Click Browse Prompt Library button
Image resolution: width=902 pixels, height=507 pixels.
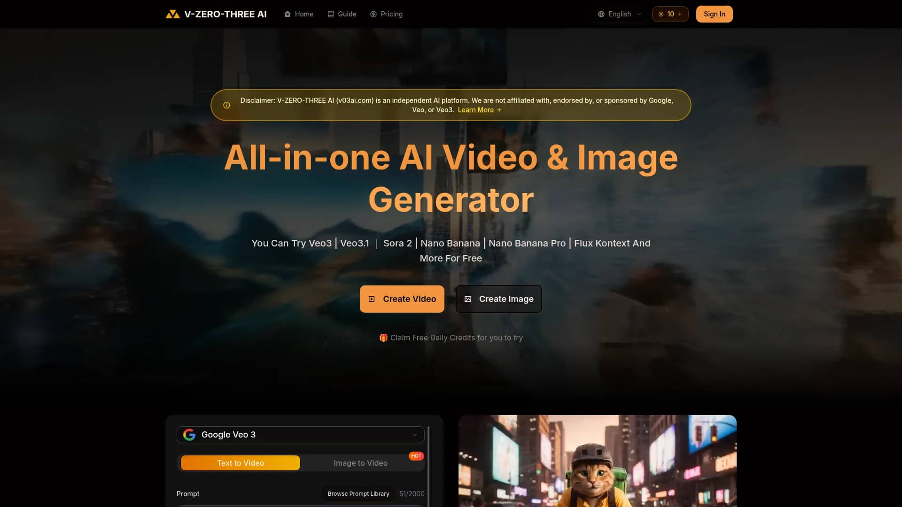point(358,494)
